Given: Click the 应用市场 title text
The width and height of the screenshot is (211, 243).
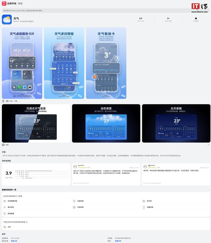Looking at the screenshot, I should [12, 3].
